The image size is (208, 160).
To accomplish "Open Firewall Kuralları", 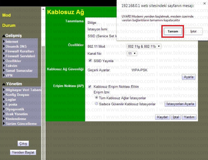I will (20, 51).
